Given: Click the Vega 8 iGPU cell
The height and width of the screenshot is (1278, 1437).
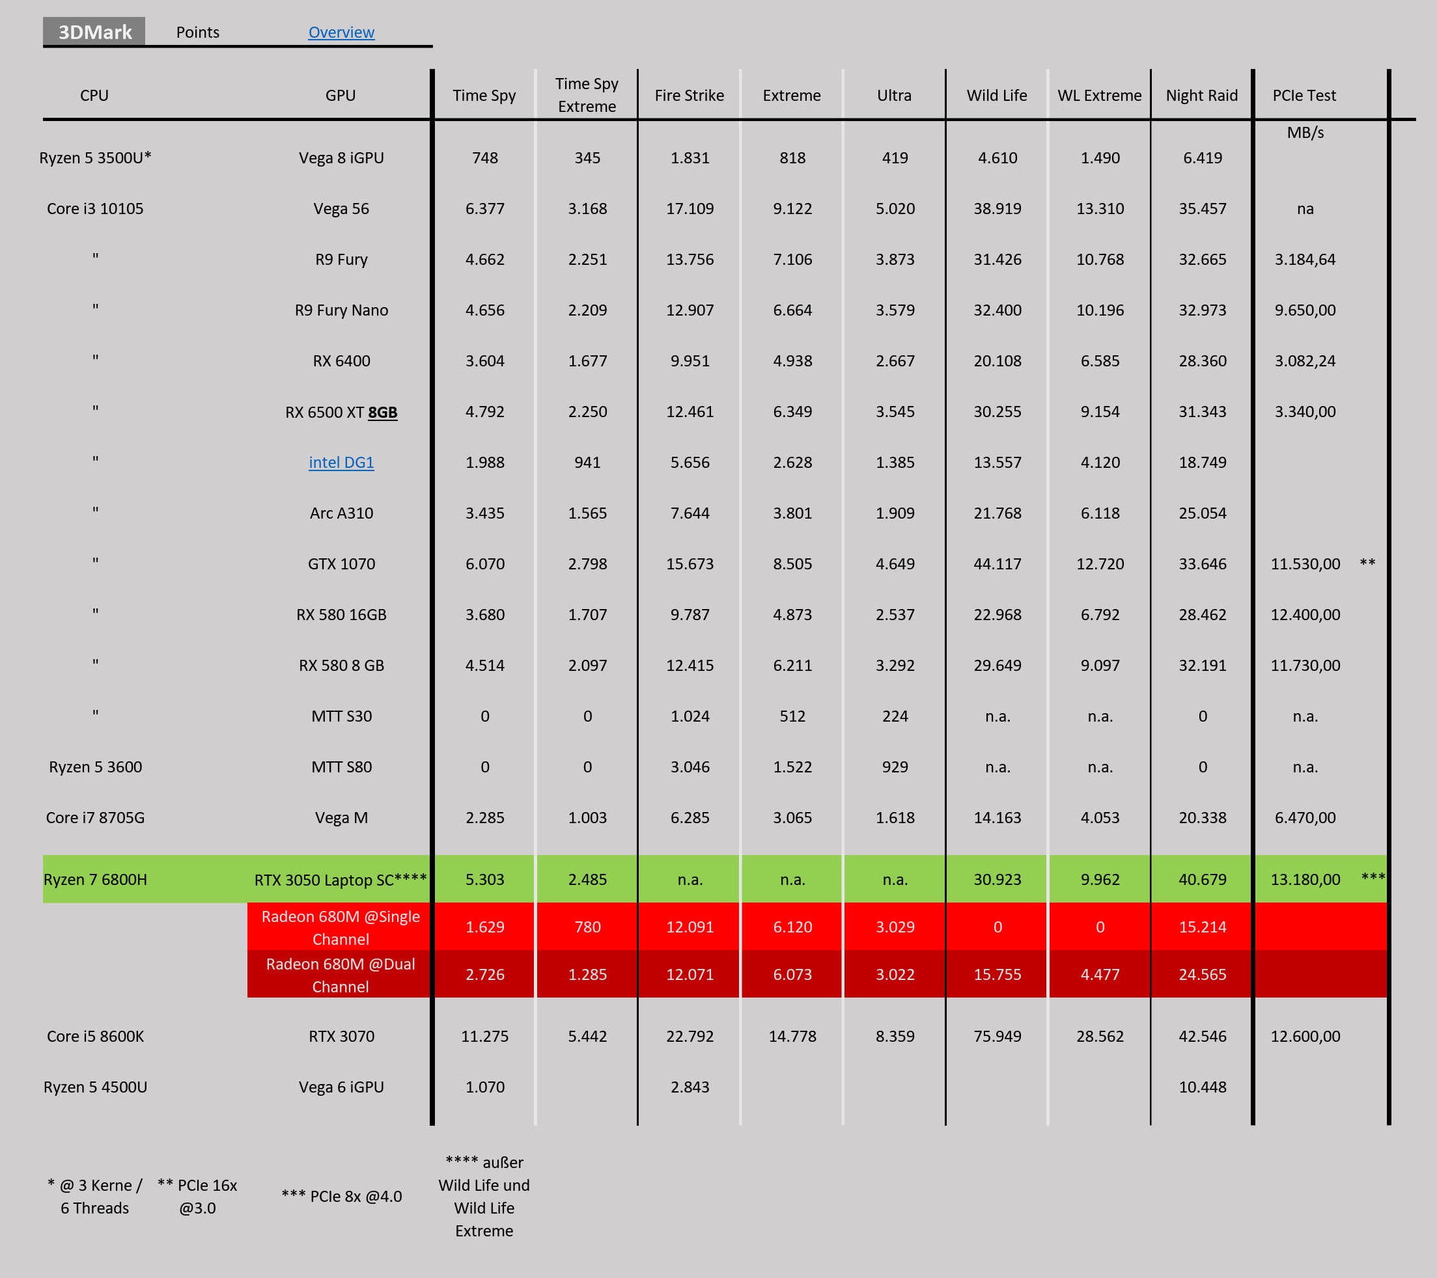Looking at the screenshot, I should tap(341, 157).
